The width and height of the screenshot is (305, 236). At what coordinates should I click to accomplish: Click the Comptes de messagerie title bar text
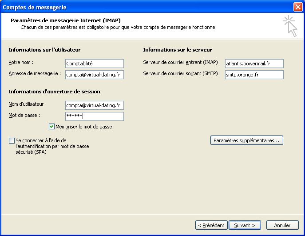35,7
